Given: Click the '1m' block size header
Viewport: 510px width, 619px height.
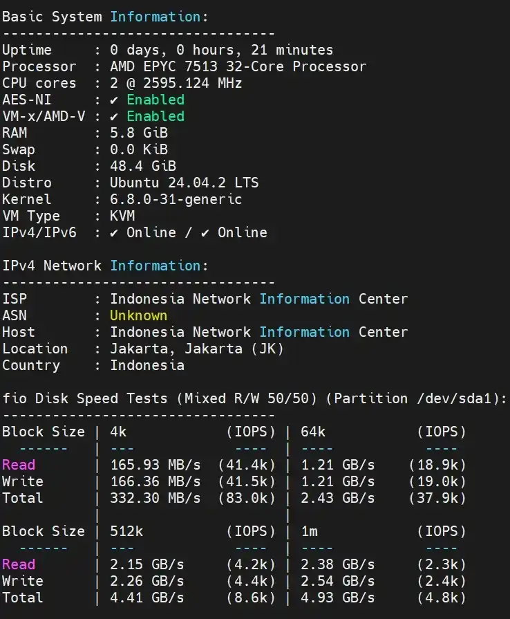Looking at the screenshot, I should coord(309,531).
